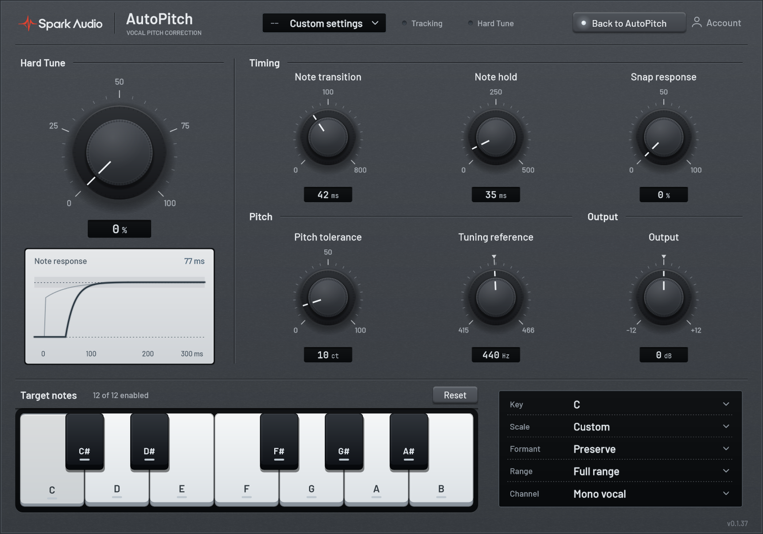Viewport: 763px width, 534px height.
Task: Click the Note transition knob
Action: [x=328, y=137]
